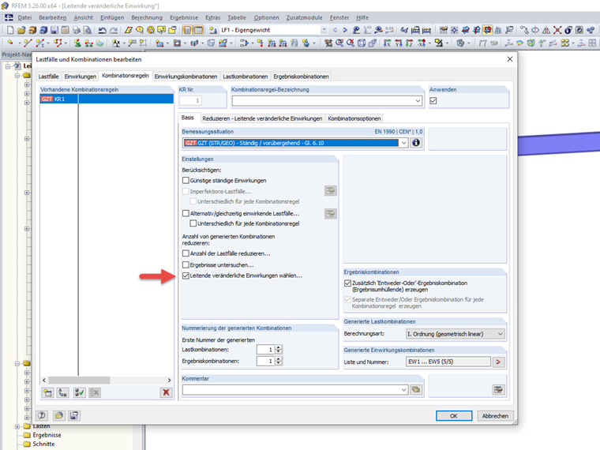The height and width of the screenshot is (450, 600).
Task: Enable Ergebnisse untersuchen checkbox
Action: coord(186,264)
